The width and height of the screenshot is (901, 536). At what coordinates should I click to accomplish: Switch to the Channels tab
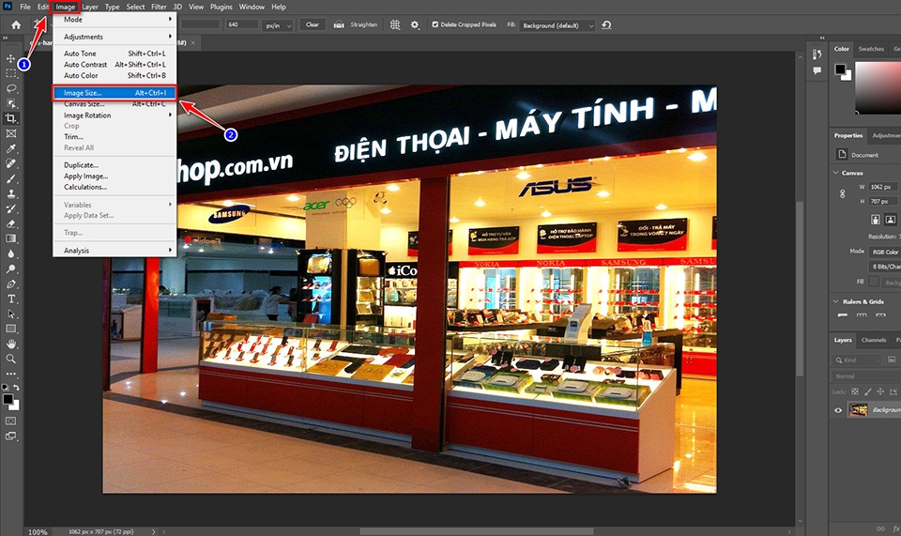click(x=874, y=340)
